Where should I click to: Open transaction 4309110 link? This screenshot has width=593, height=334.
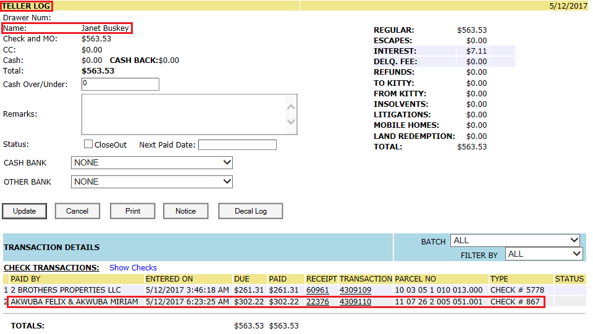[x=355, y=302]
